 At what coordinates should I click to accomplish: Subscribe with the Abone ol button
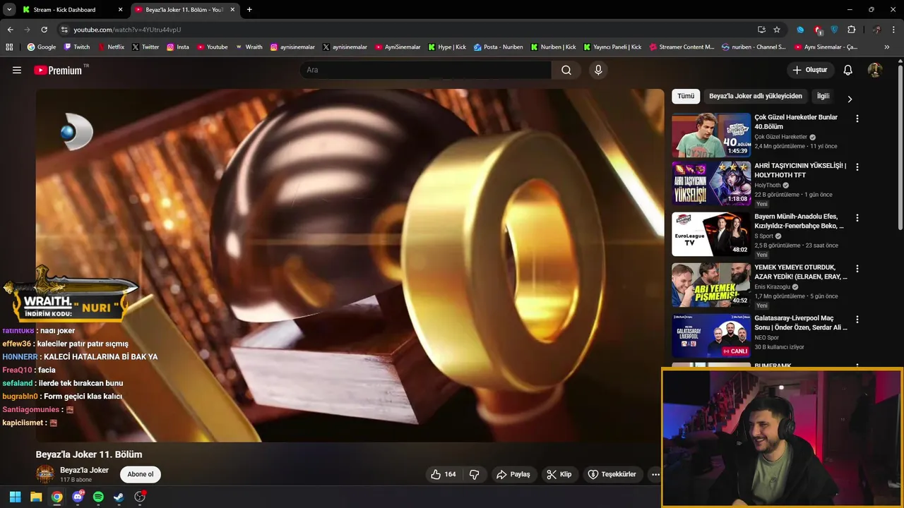click(140, 474)
